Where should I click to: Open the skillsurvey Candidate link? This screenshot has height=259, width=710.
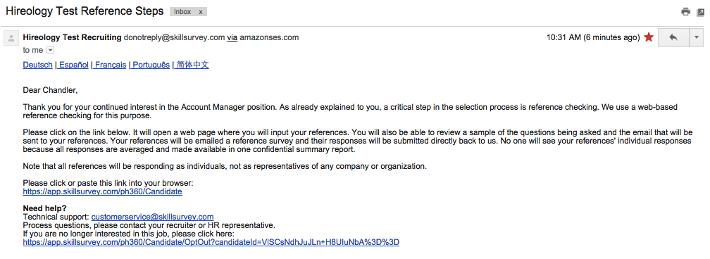coord(103,191)
